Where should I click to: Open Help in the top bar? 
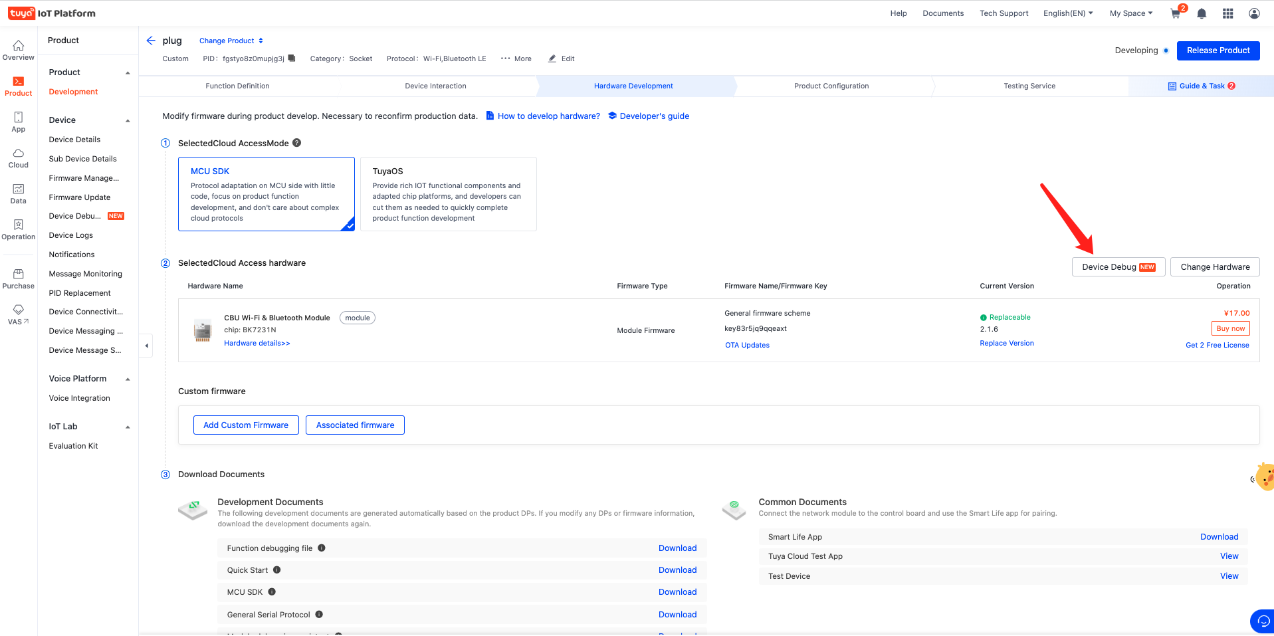tap(899, 13)
